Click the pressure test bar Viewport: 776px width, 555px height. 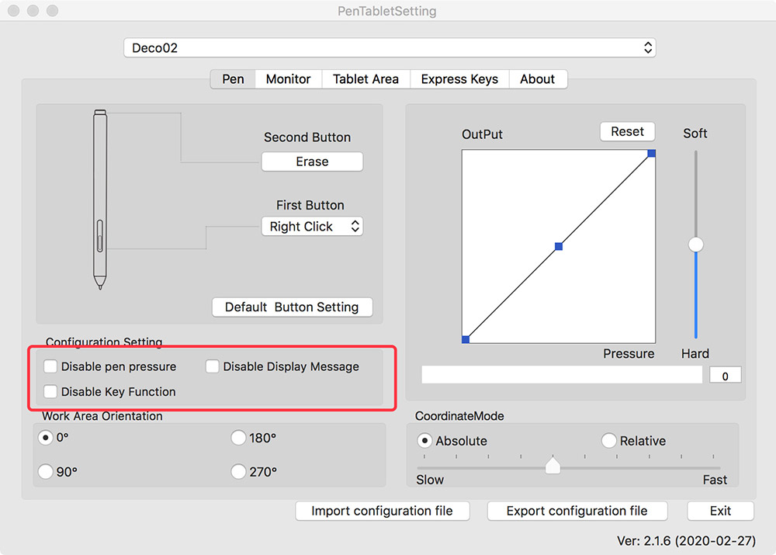click(562, 375)
